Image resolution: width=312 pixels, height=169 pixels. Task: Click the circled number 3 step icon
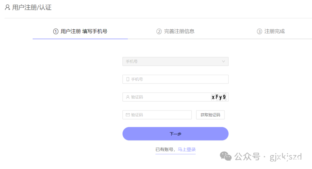[x=259, y=31]
